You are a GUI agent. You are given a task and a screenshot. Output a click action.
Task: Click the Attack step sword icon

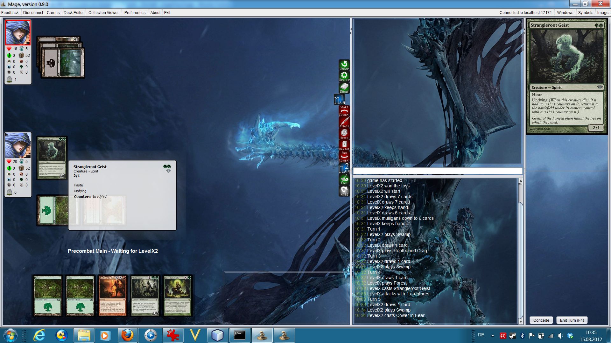click(x=344, y=123)
